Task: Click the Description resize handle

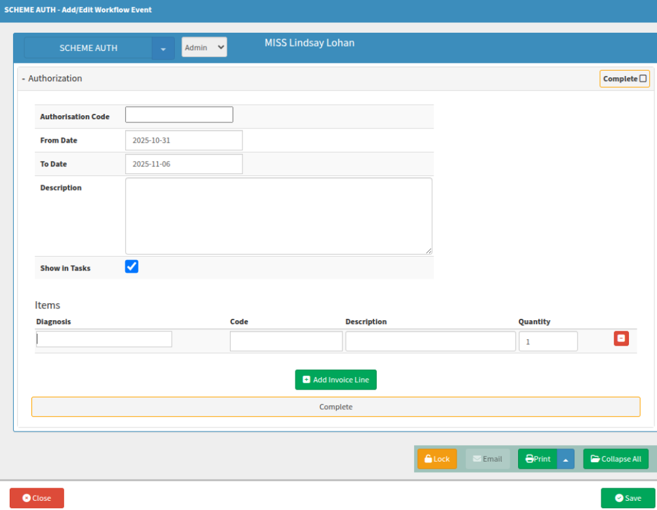Action: pos(428,251)
